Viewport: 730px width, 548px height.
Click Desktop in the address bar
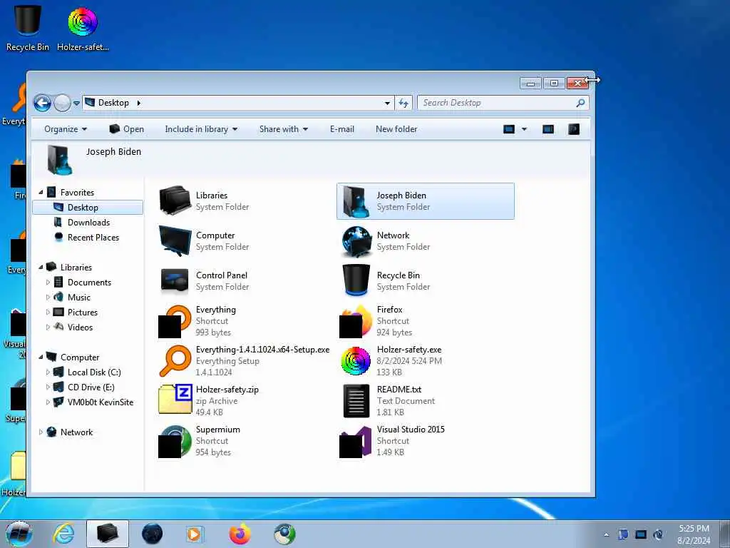point(113,103)
